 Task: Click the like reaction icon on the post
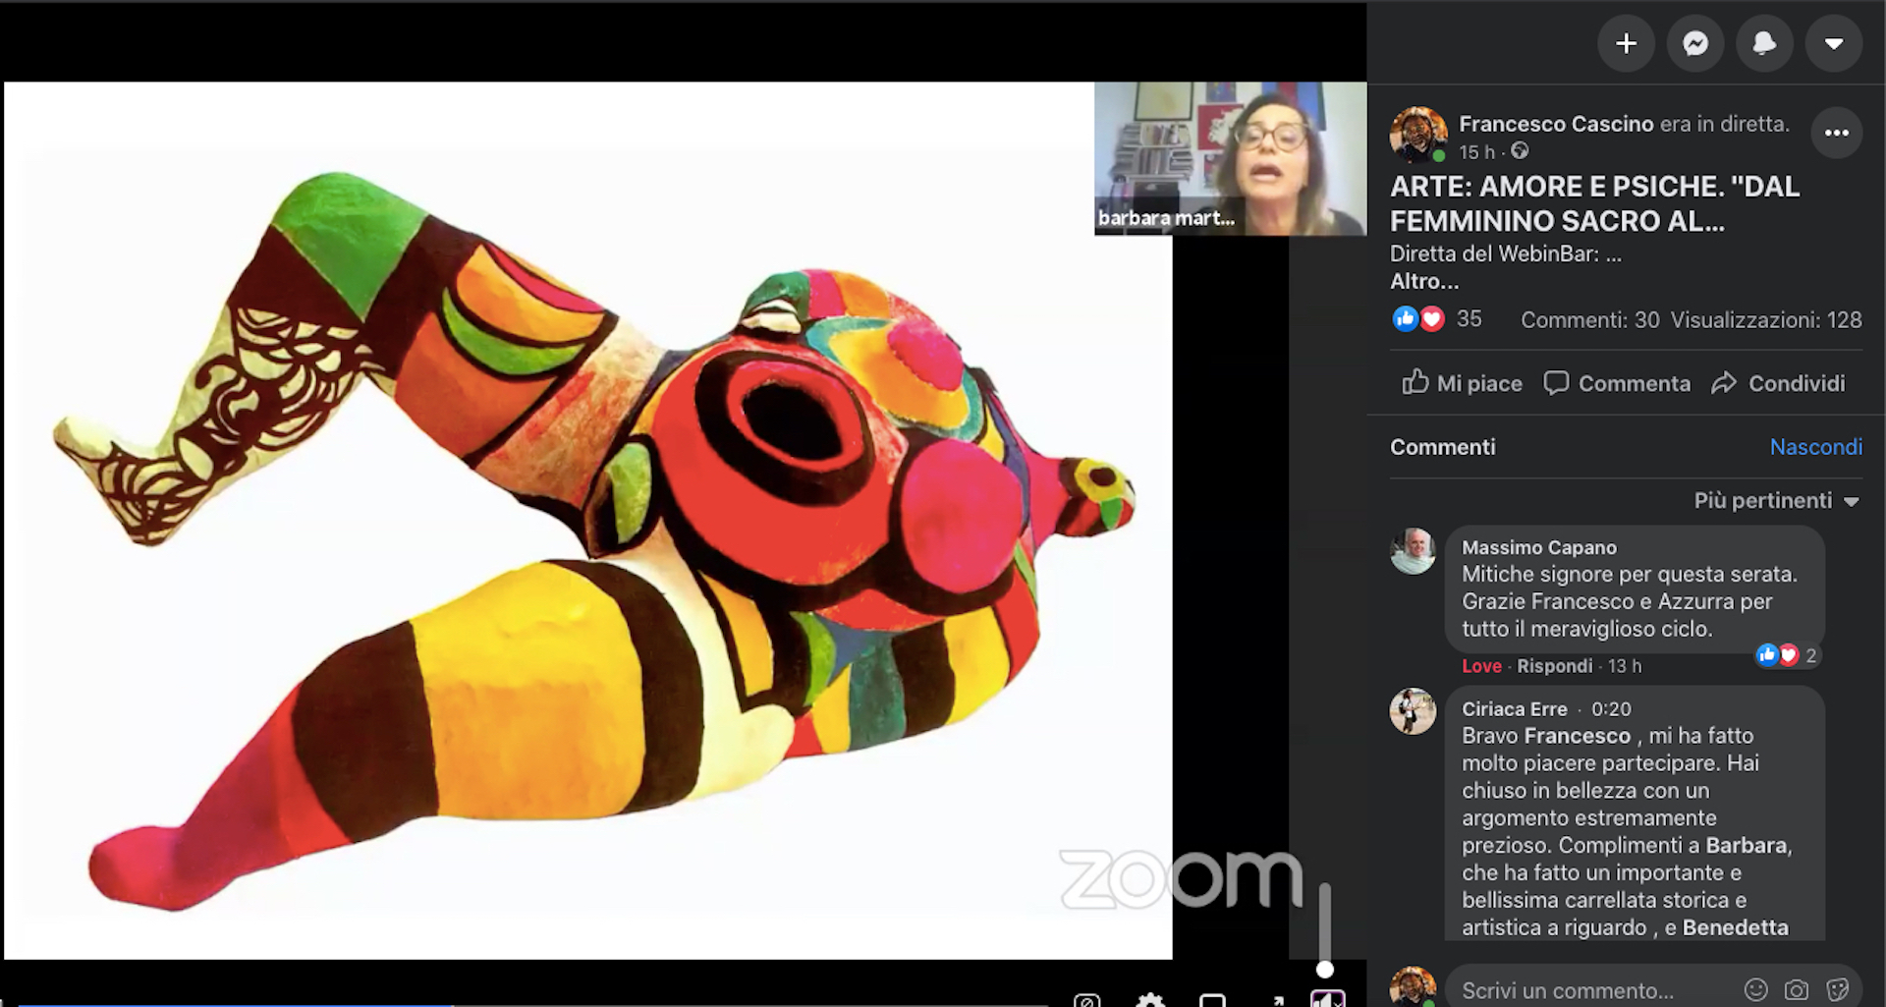point(1405,318)
